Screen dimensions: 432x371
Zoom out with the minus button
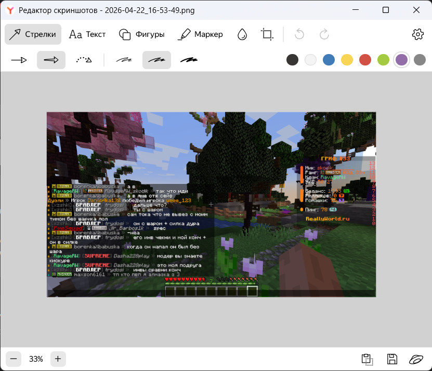(14, 359)
